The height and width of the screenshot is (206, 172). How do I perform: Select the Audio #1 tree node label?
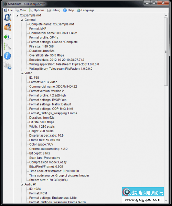coord(30,184)
